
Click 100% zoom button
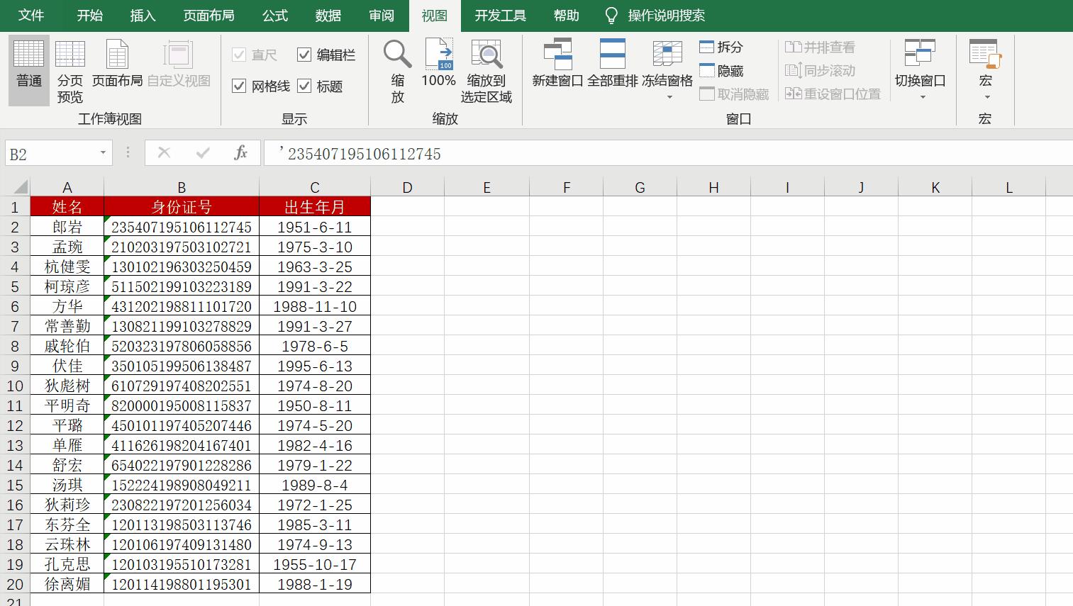coord(438,71)
